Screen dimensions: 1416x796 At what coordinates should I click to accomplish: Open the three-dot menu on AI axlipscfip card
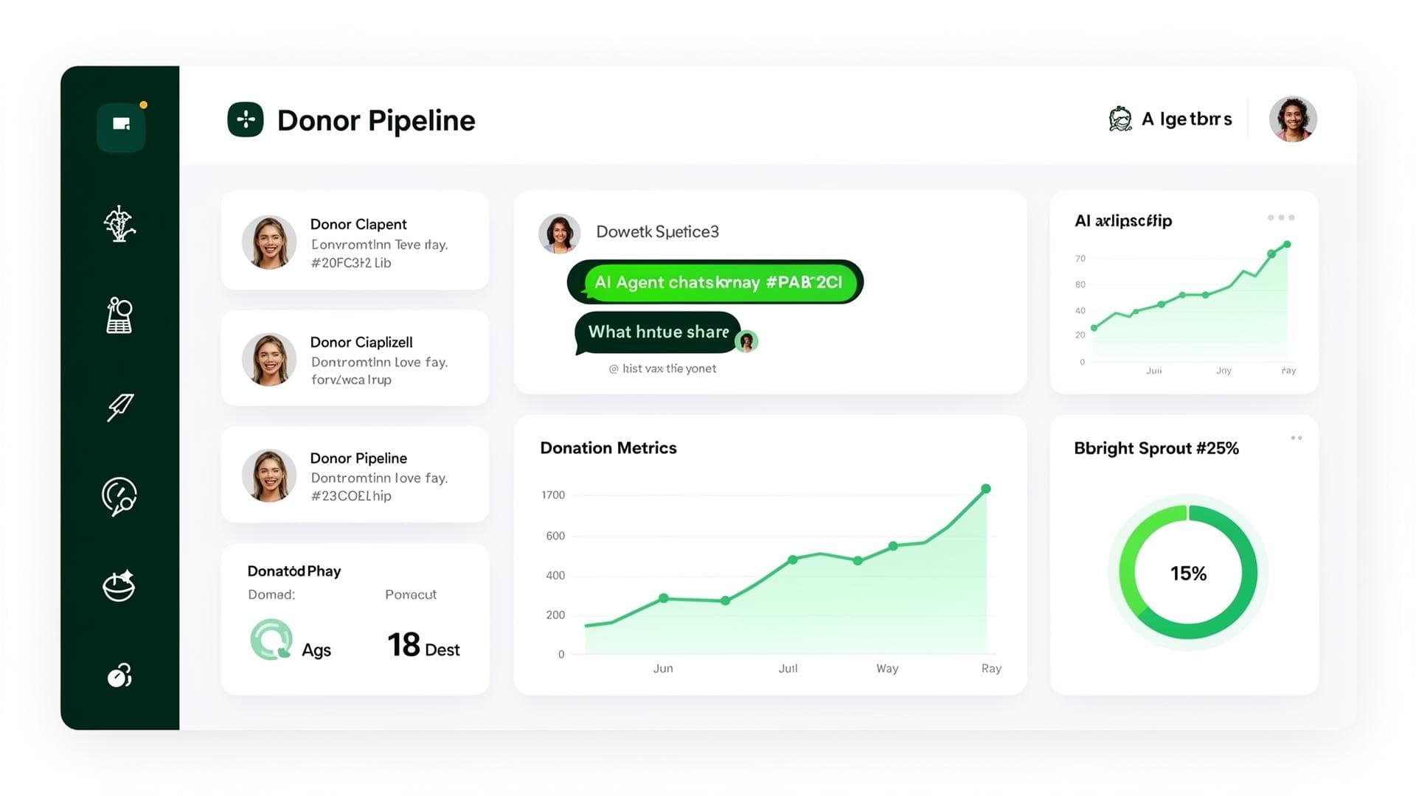click(x=1282, y=217)
